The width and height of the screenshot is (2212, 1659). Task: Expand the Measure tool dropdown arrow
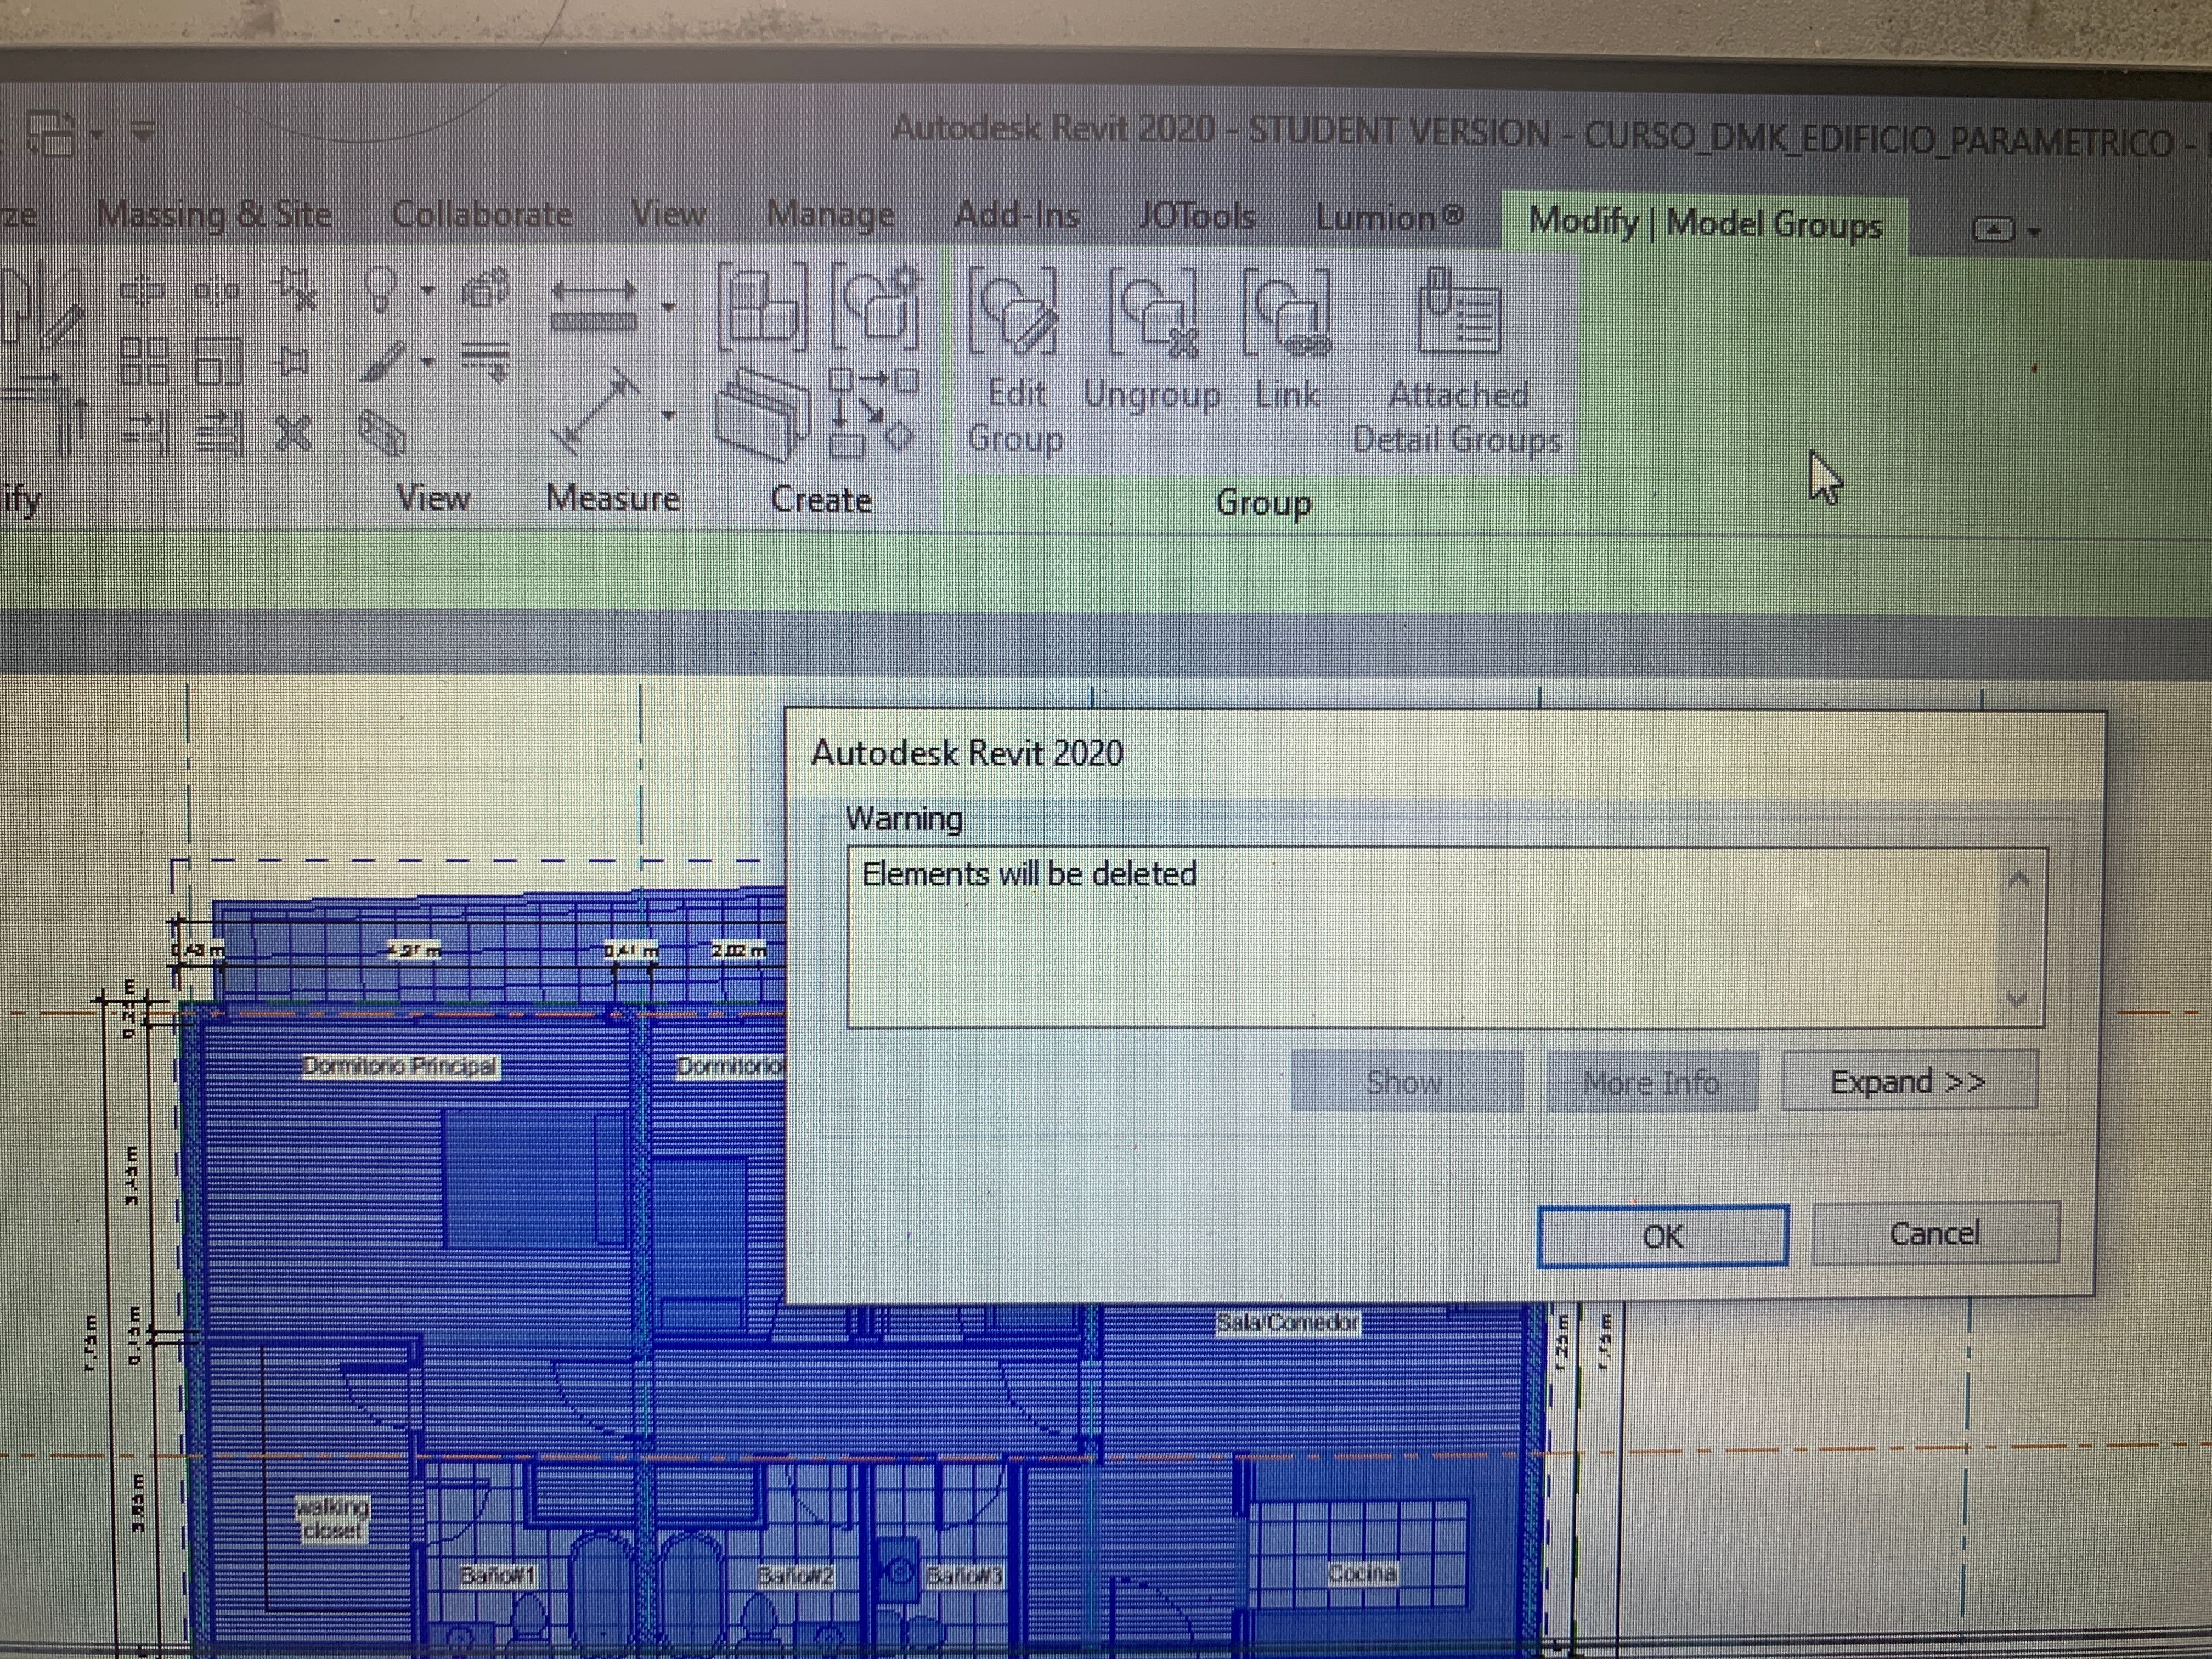668,414
